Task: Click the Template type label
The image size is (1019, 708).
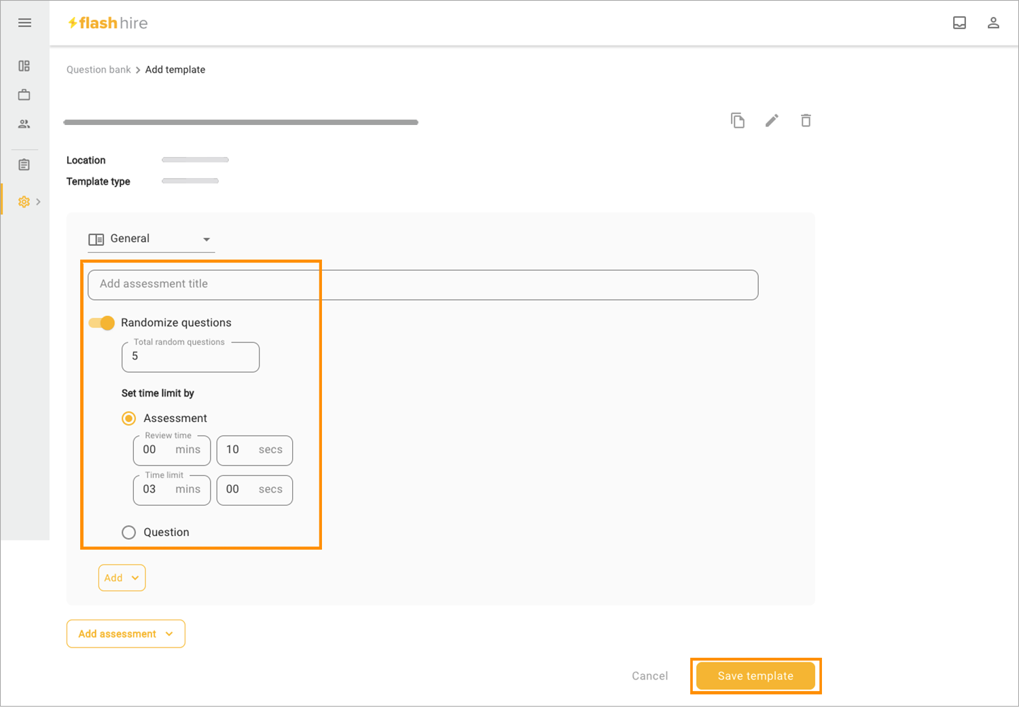Action: pyautogui.click(x=98, y=181)
